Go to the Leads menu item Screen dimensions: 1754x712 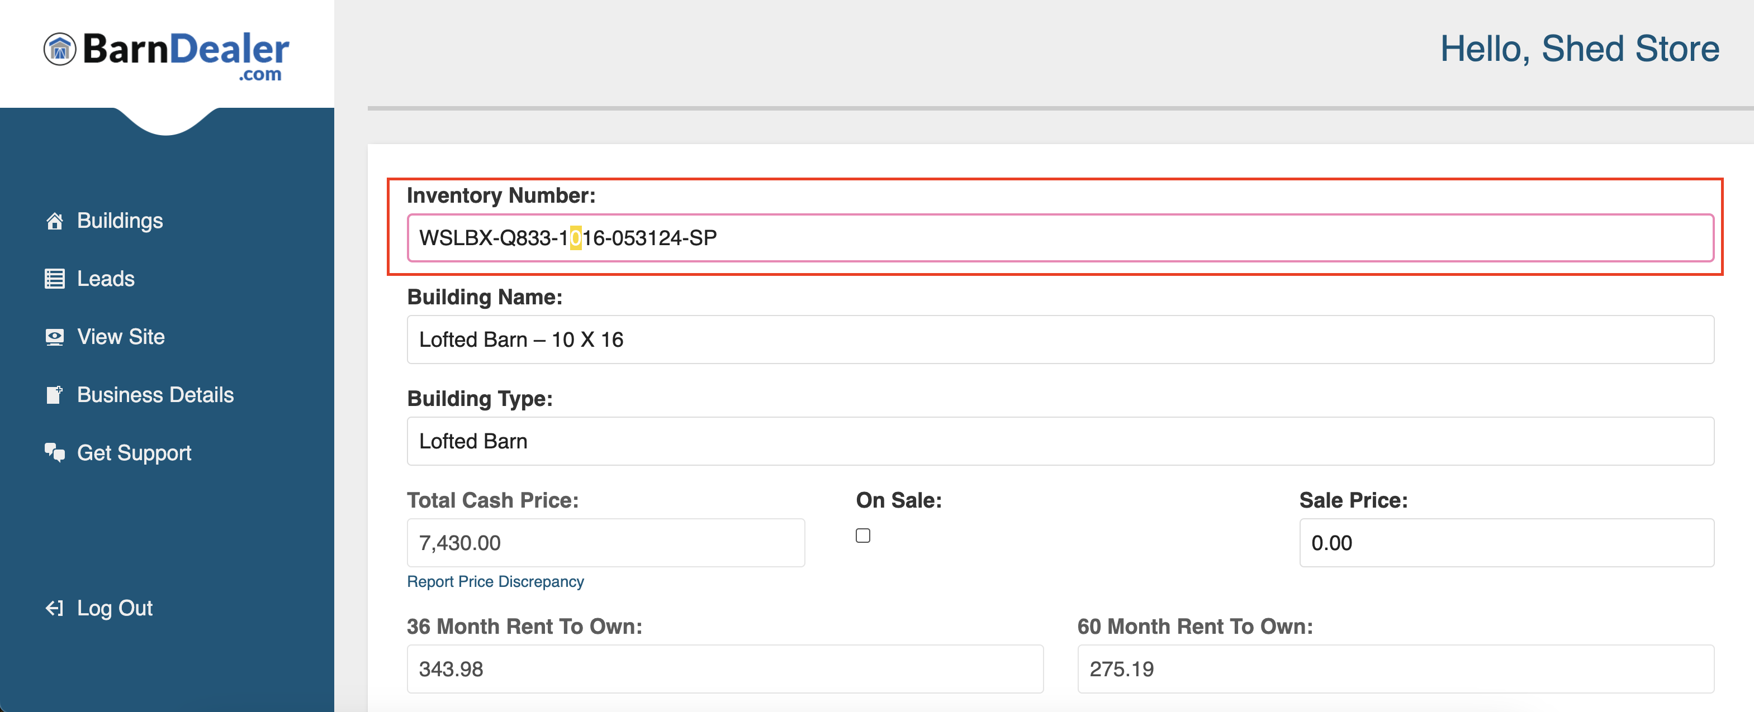click(x=106, y=279)
